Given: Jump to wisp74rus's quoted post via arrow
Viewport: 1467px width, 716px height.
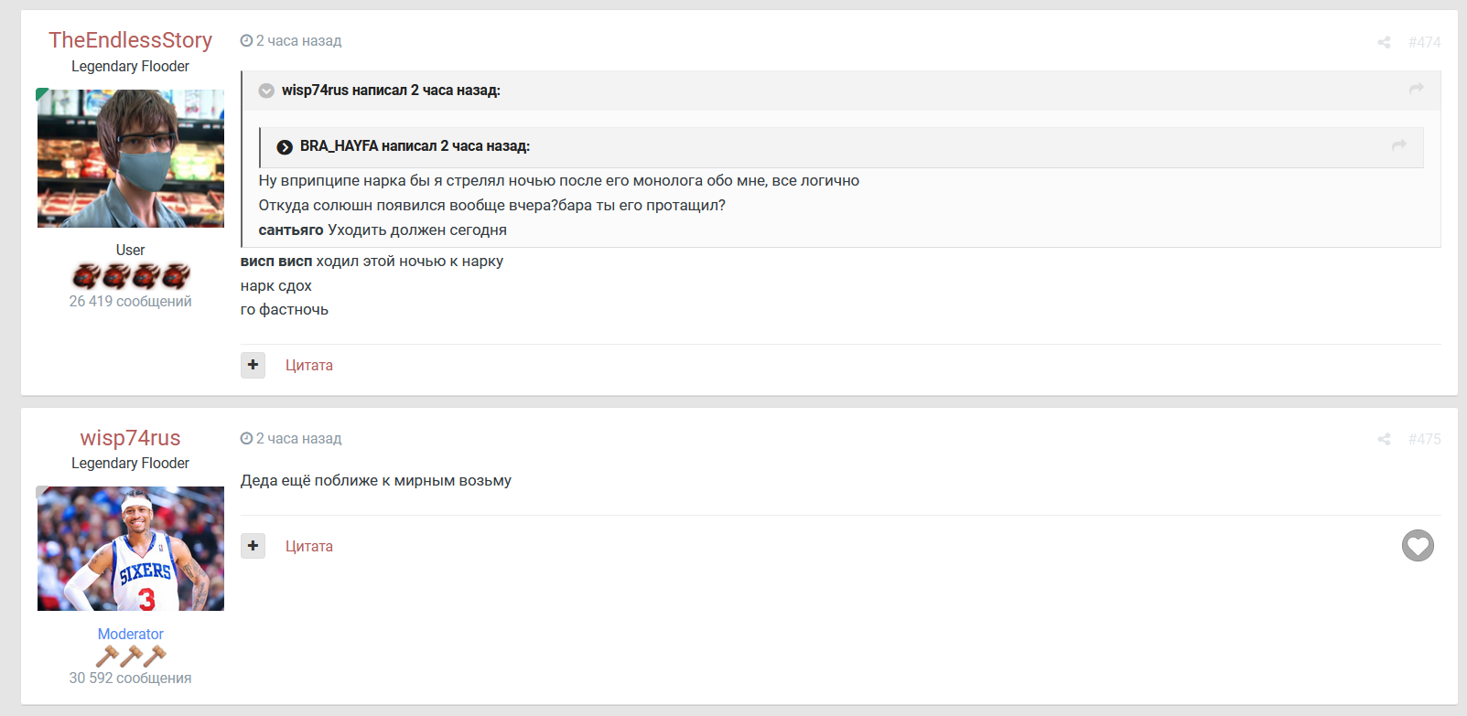Looking at the screenshot, I should click(1416, 89).
